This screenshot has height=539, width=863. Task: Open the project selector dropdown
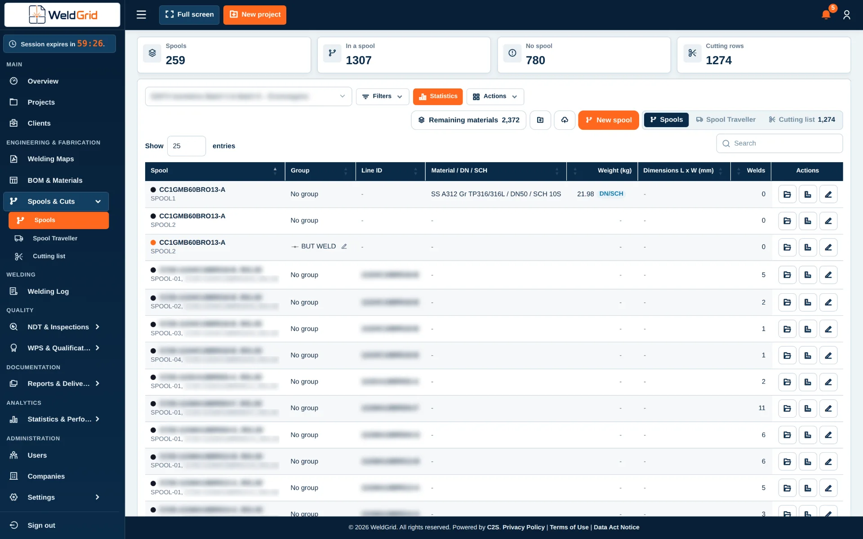pos(249,97)
